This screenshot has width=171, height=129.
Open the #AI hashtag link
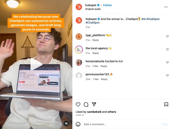coord(143,19)
